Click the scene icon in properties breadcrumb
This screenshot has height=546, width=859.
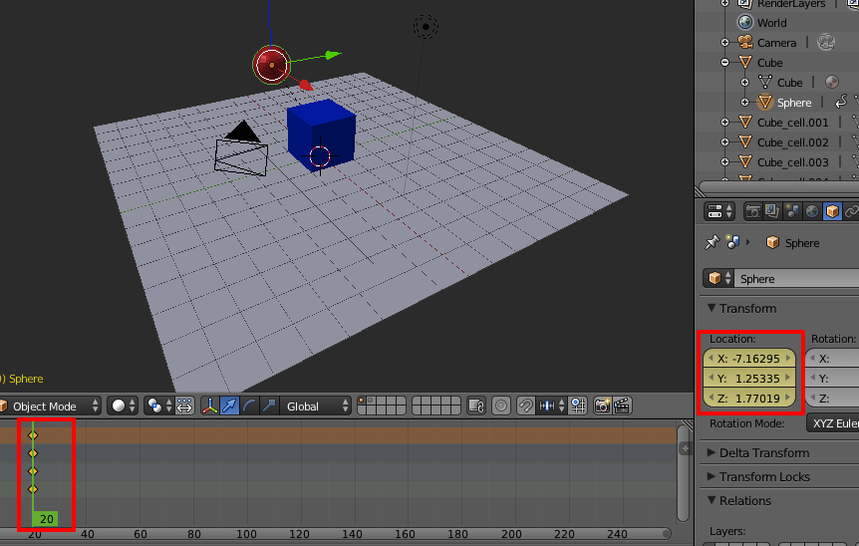point(732,242)
